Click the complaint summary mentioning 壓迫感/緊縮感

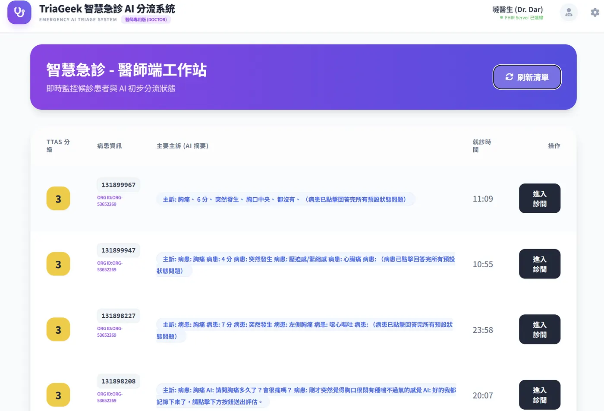pyautogui.click(x=306, y=265)
